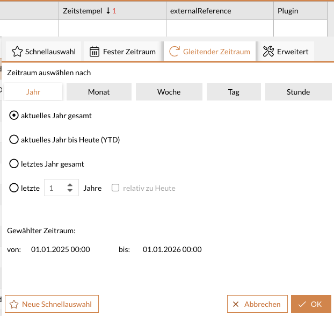Choose the Jahr period button
Viewport: 334px width, 316px height.
33,92
